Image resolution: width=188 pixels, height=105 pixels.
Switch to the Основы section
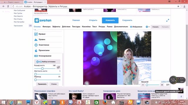click(x=37, y=27)
